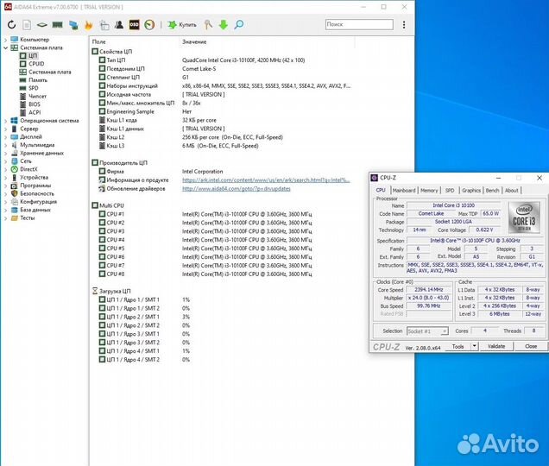The height and width of the screenshot is (466, 549).
Task: Click the Refresh icon in AIDA64 toolbar
Action: coord(11,25)
